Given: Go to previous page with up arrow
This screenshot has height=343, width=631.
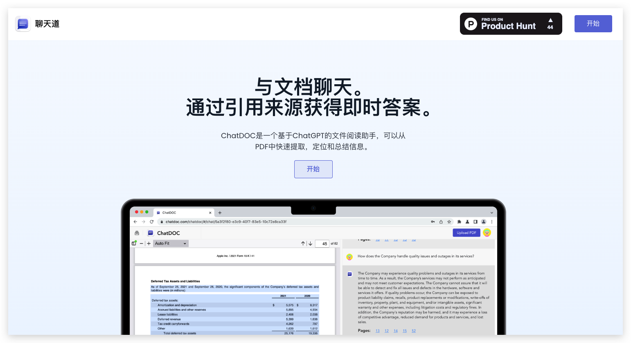Looking at the screenshot, I should (303, 243).
